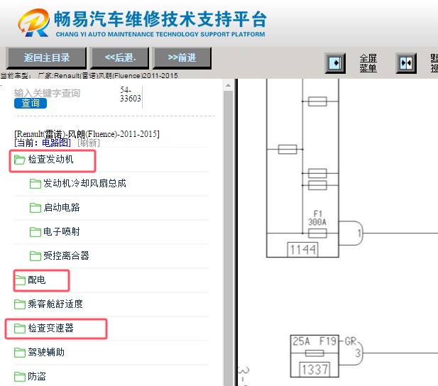Click the number 54-33603 text
The height and width of the screenshot is (386, 438).
131,94
